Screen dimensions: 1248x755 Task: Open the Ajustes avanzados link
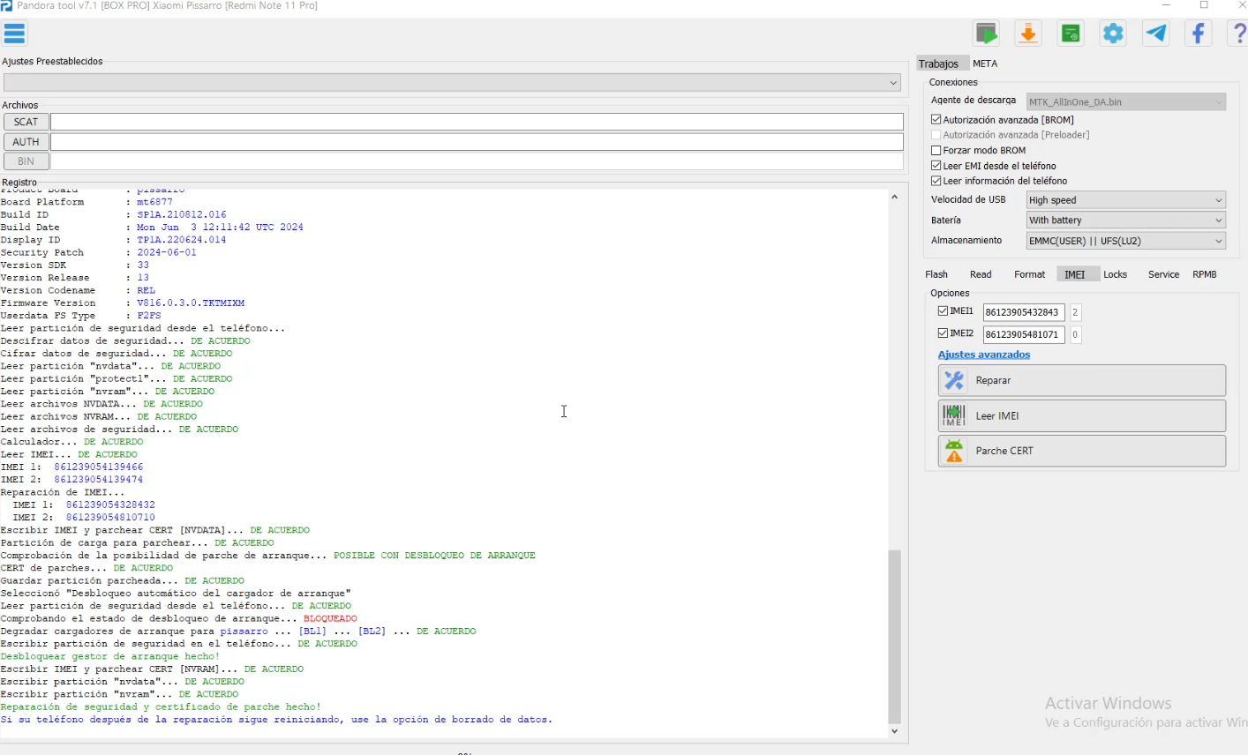pos(984,355)
